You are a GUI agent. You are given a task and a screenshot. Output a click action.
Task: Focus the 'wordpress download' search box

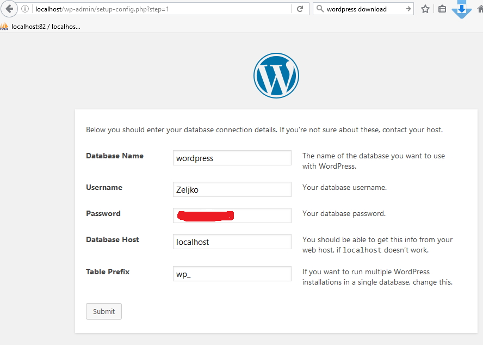point(363,9)
